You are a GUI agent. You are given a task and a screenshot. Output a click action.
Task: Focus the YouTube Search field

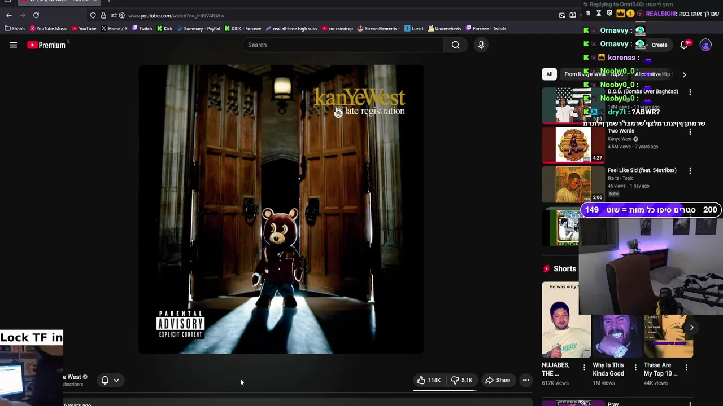pyautogui.click(x=343, y=45)
